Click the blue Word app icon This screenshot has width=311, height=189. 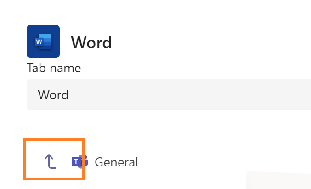(43, 41)
